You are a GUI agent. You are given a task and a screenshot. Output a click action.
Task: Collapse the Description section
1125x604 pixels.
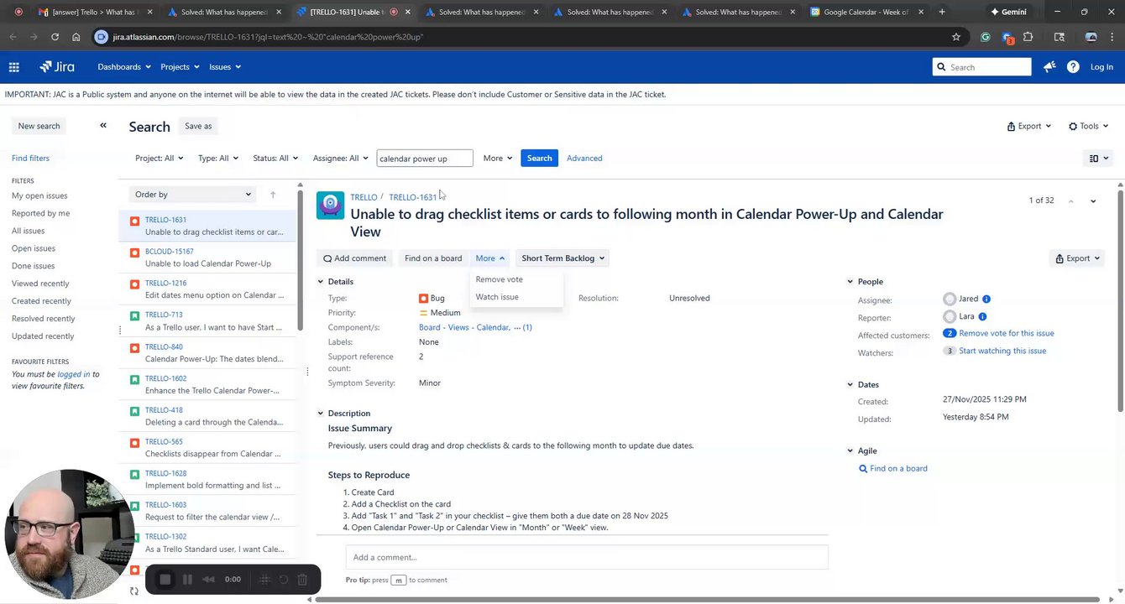click(321, 414)
